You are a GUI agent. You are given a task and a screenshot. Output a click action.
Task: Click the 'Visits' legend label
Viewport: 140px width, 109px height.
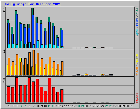pos(137,59)
